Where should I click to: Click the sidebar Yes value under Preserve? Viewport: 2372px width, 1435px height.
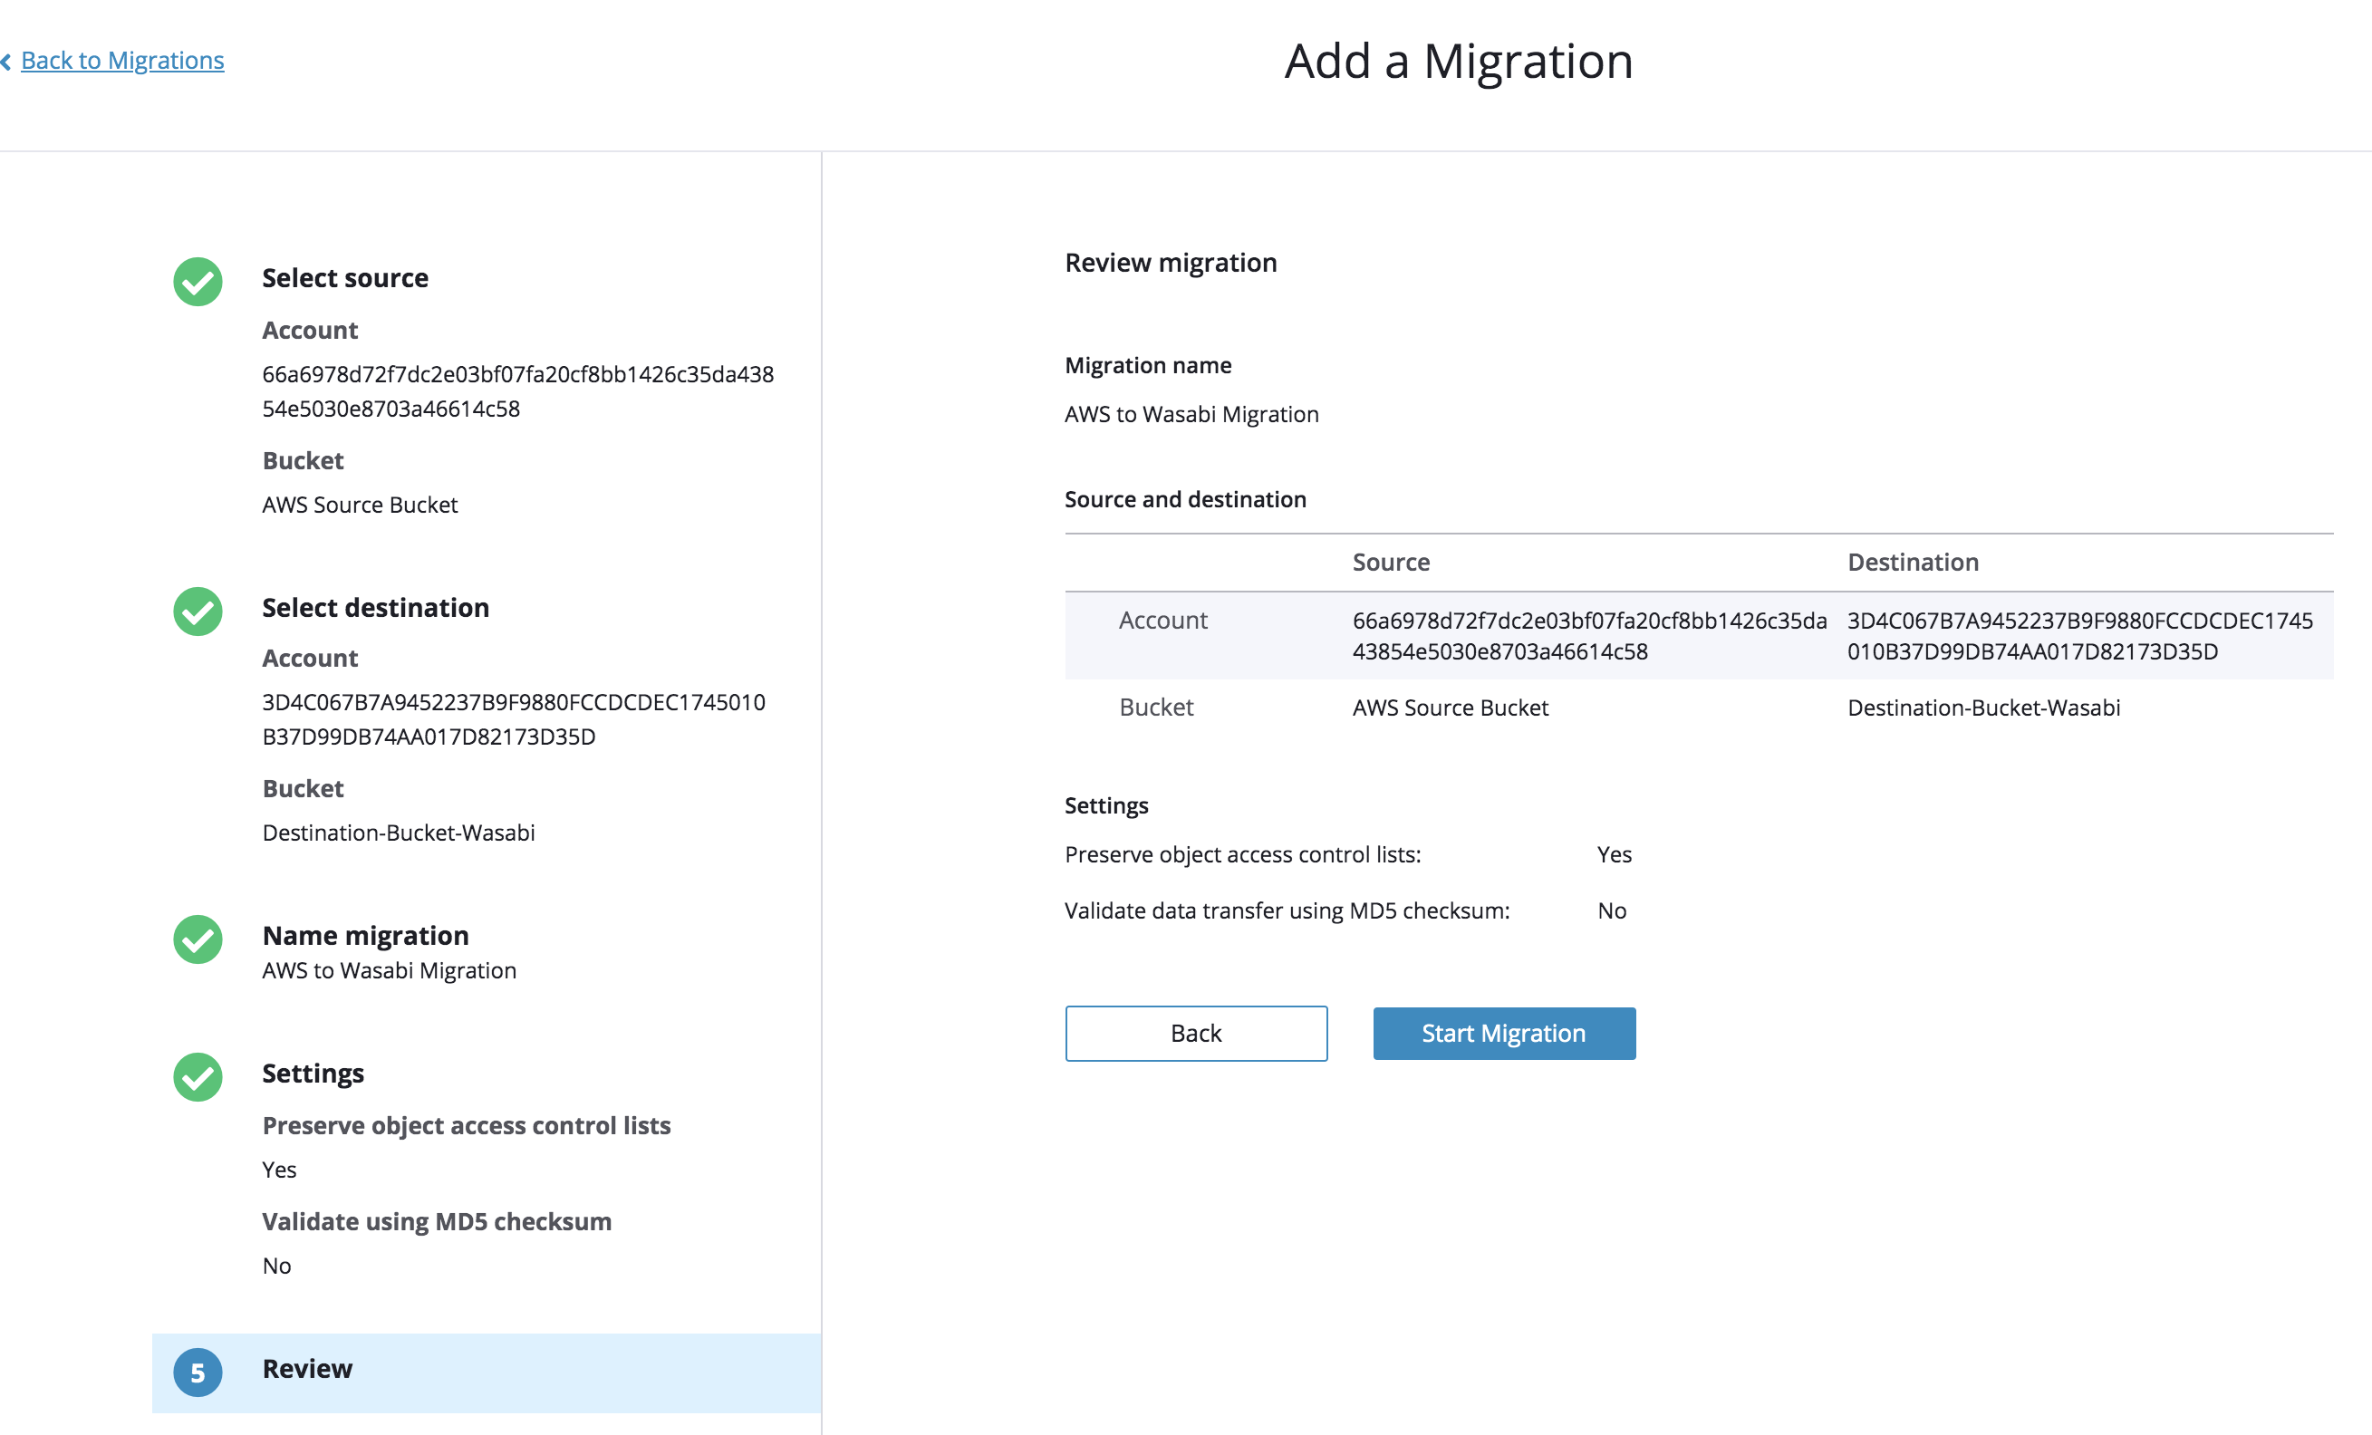tap(279, 1170)
